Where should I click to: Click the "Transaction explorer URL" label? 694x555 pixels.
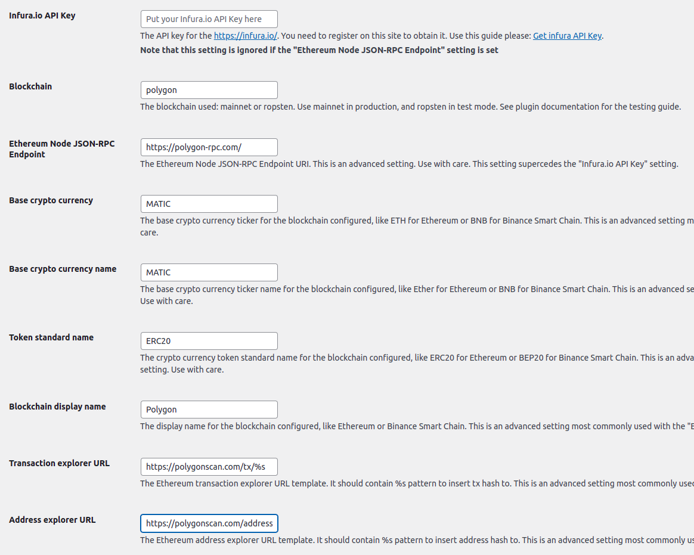click(59, 463)
